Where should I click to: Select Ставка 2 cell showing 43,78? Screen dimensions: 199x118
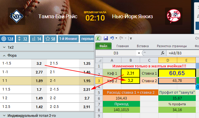(x=177, y=81)
